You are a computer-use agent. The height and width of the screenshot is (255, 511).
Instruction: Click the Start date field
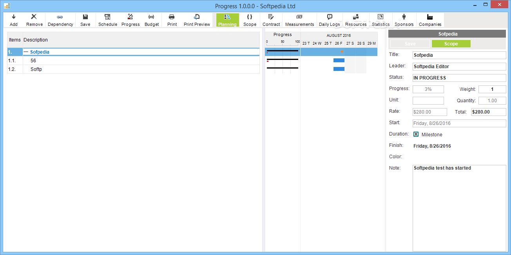(x=459, y=123)
